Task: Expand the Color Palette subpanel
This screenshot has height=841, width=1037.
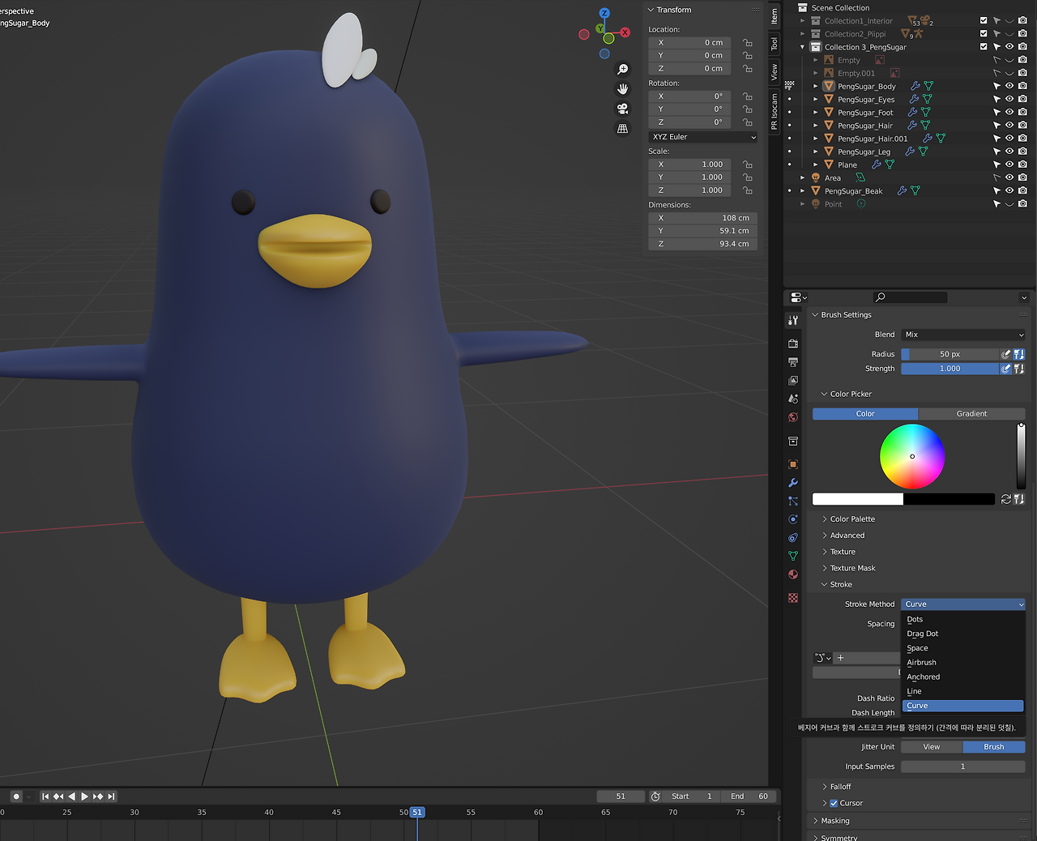Action: (825, 519)
